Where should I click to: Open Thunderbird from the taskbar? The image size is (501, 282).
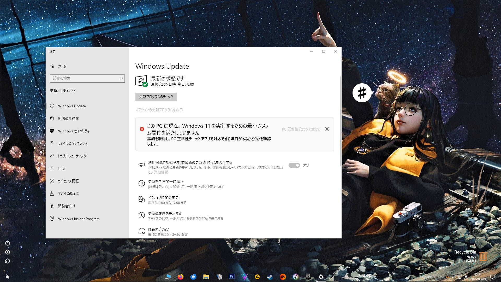click(x=193, y=277)
